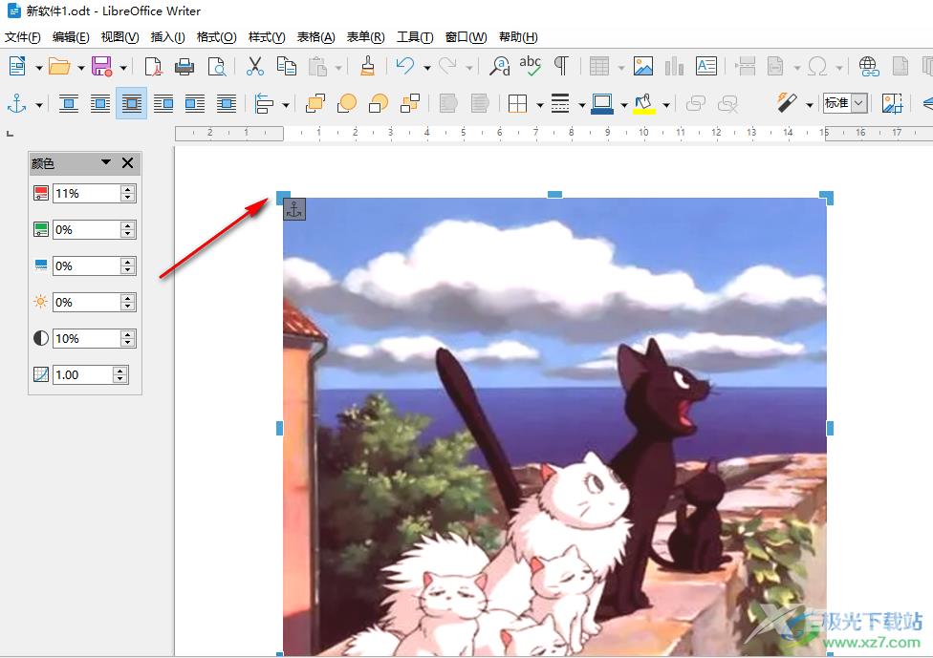Insert a hyperlink
This screenshot has height=658, width=933.
(869, 66)
